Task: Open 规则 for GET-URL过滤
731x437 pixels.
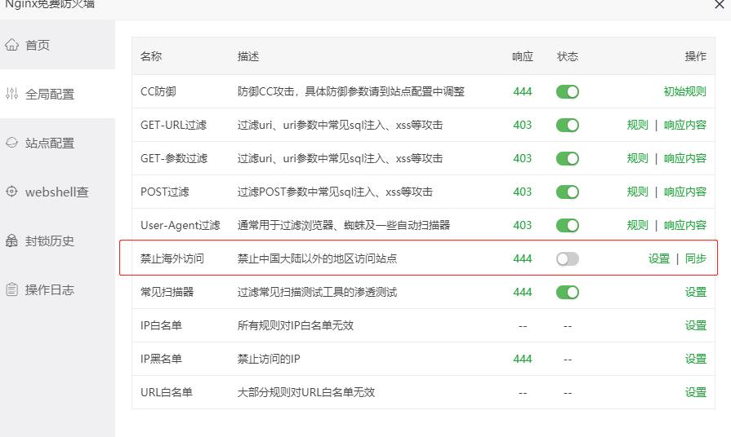Action: click(x=637, y=125)
